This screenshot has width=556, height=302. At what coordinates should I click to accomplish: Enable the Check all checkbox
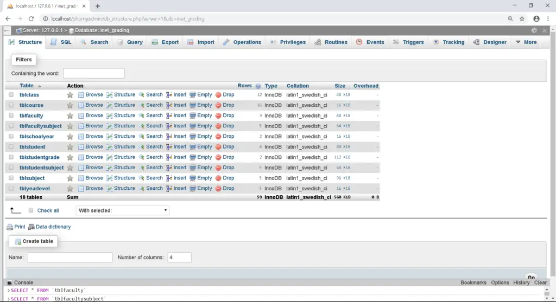[x=31, y=210]
